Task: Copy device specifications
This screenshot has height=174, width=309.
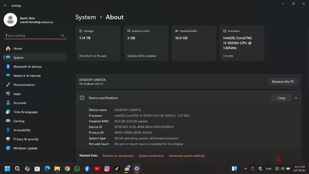Action: coord(281,98)
